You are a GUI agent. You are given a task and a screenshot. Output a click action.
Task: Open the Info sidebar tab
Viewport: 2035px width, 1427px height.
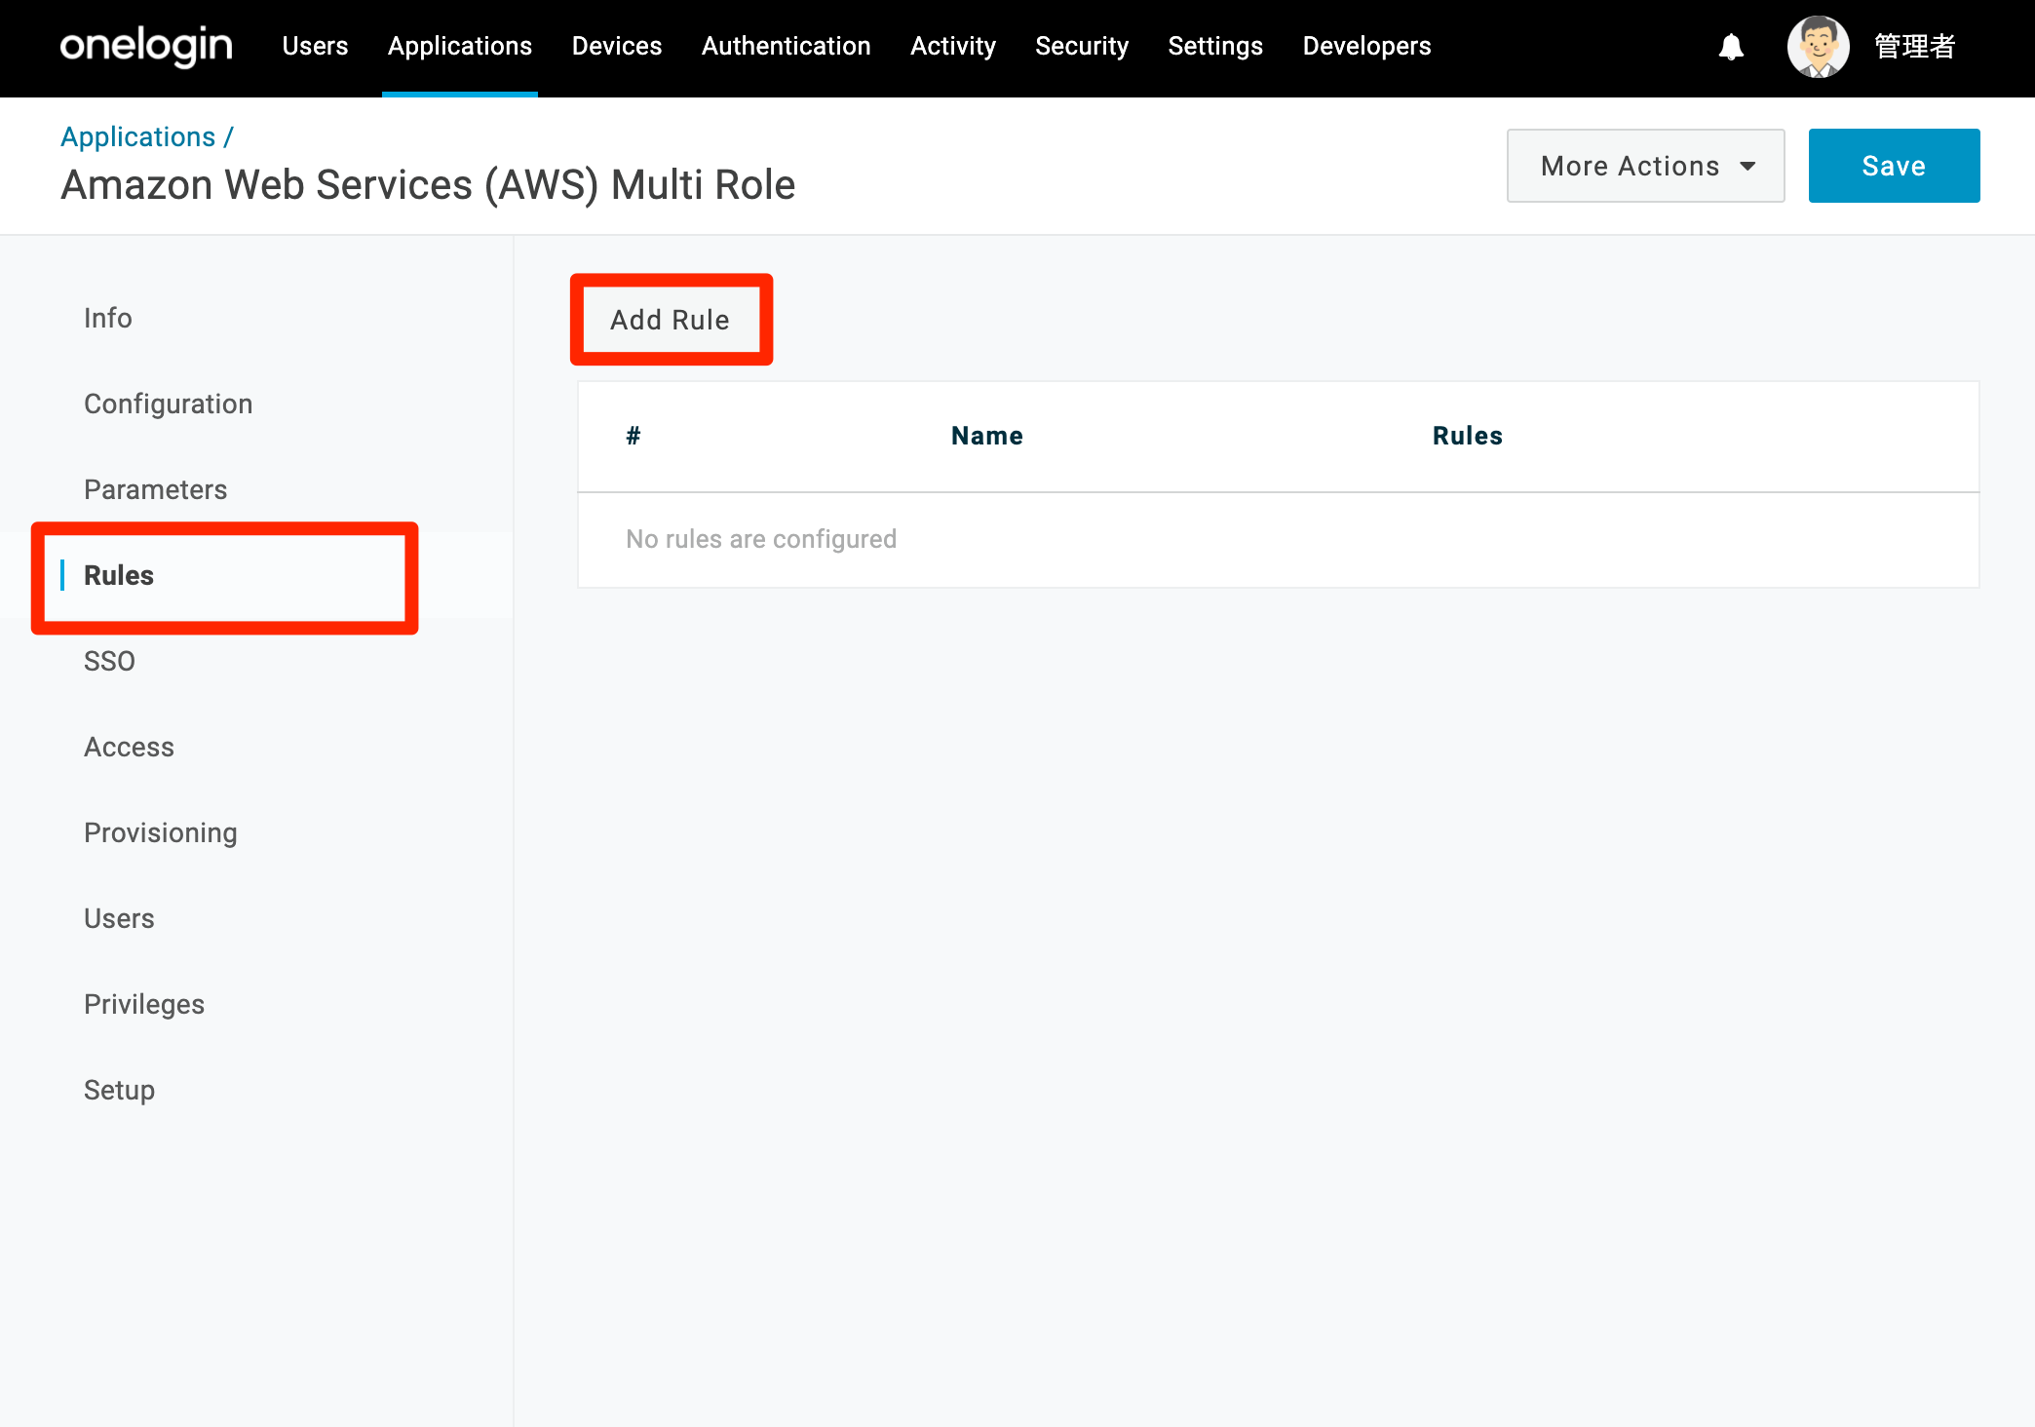point(107,318)
